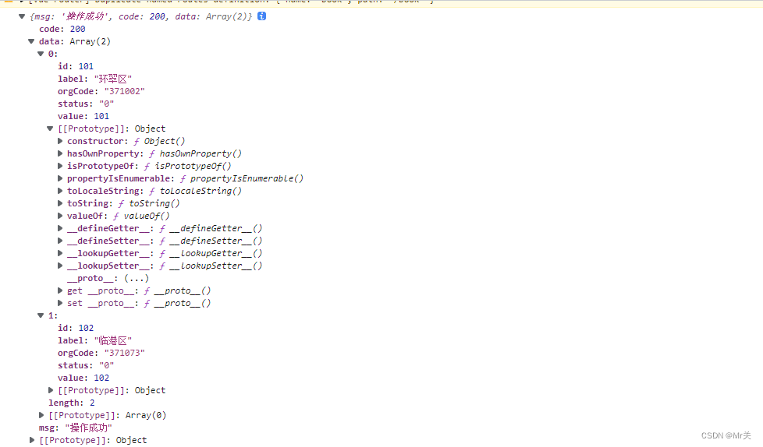Select status "0" under item 0
Screen dimensions: 763x447
coord(86,104)
